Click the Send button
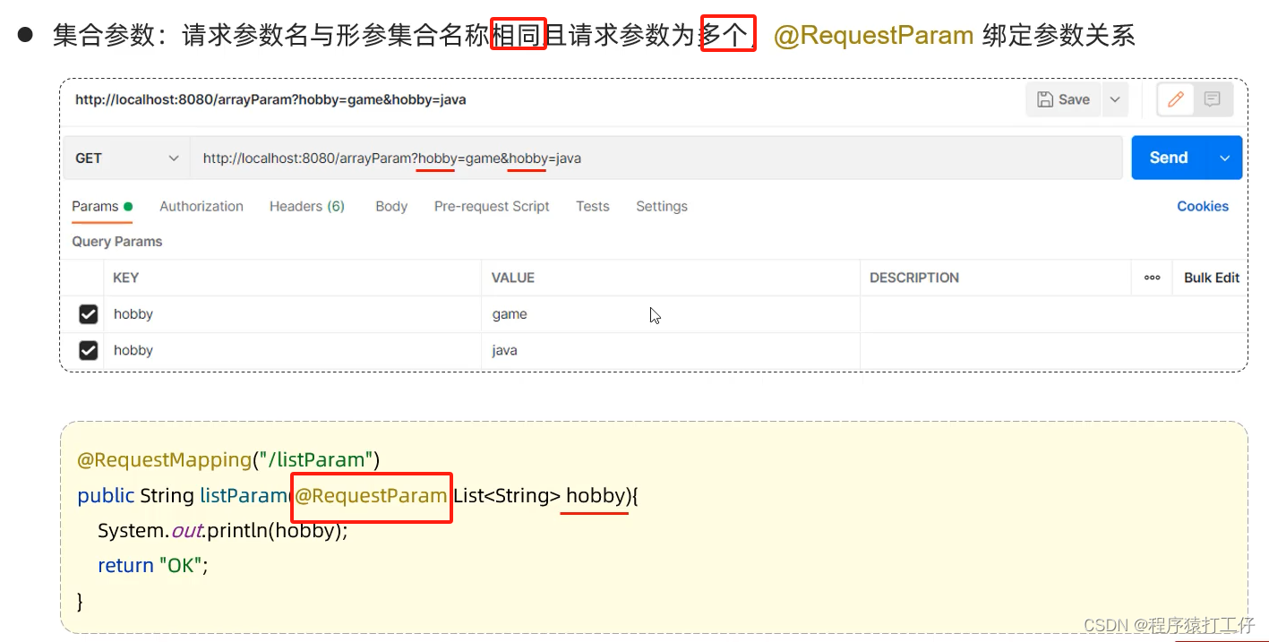Viewport: 1269px width, 642px height. 1169,158
